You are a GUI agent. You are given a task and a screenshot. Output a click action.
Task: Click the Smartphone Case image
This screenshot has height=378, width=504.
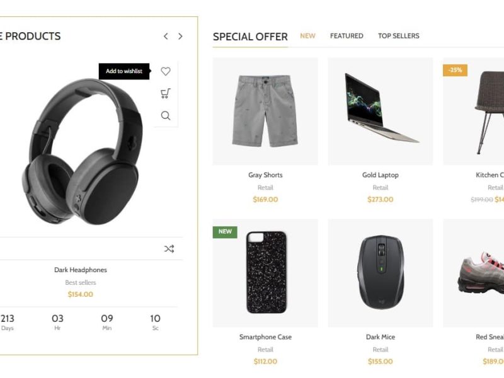[x=265, y=273]
